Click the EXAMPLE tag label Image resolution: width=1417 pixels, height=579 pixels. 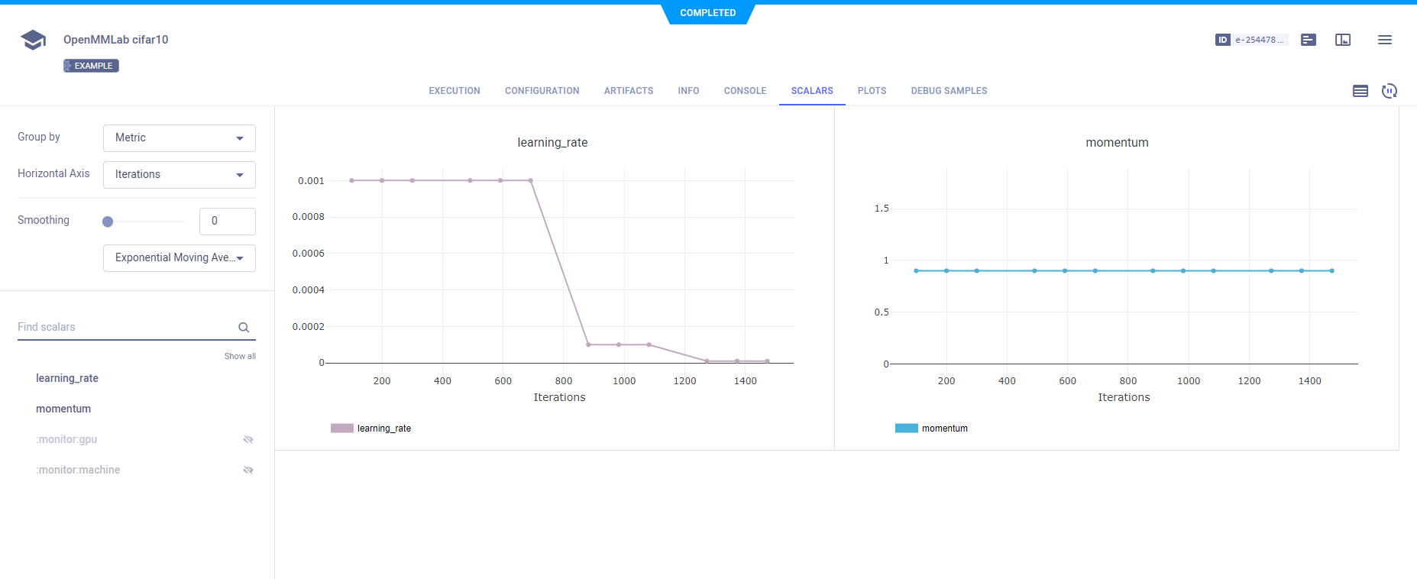(91, 66)
